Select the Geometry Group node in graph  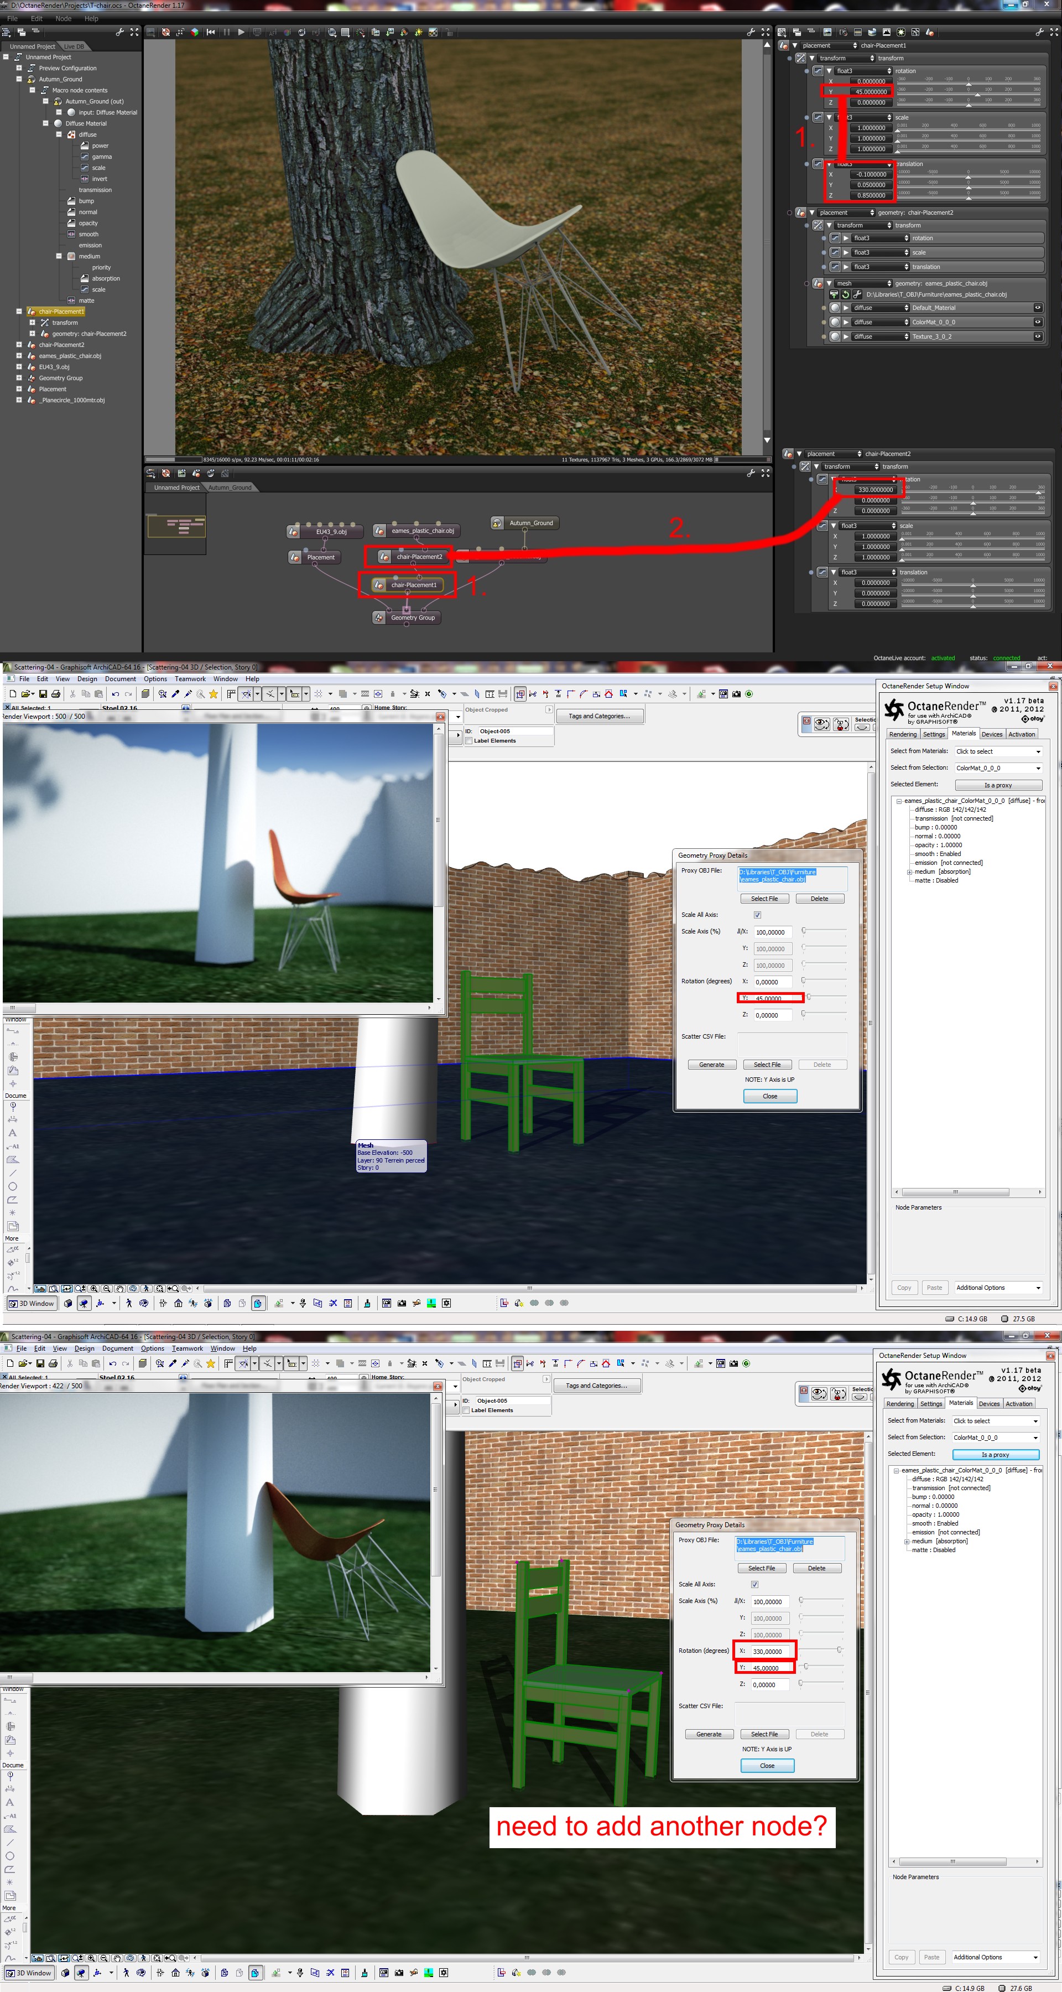(x=412, y=618)
